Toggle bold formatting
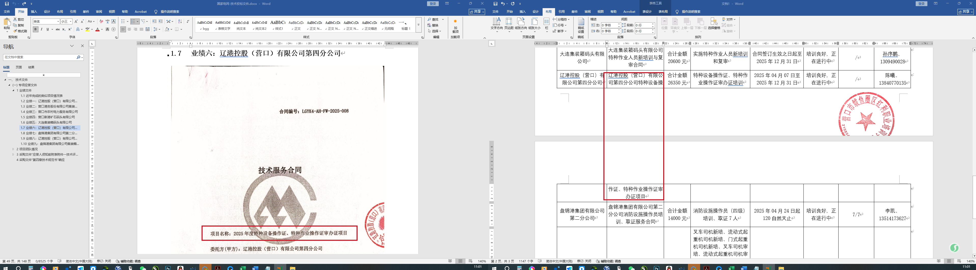 click(36, 29)
